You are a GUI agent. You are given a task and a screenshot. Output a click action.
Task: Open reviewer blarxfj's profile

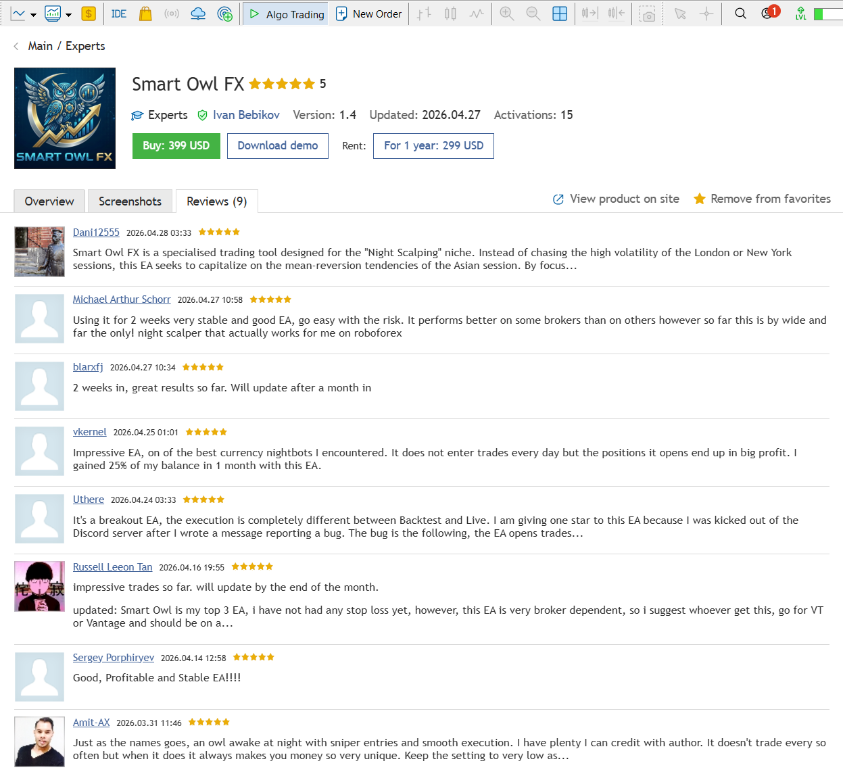(88, 367)
